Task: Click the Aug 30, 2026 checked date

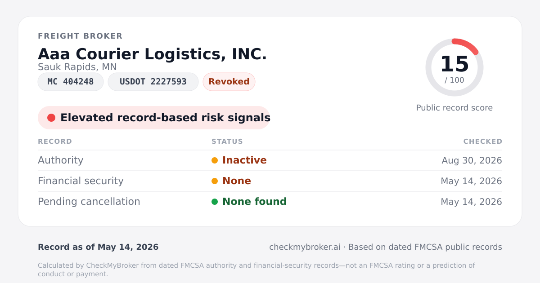Action: (472, 160)
